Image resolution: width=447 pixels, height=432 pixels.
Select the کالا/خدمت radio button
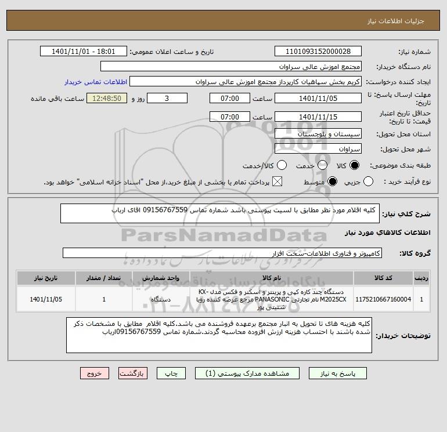pyautogui.click(x=282, y=165)
